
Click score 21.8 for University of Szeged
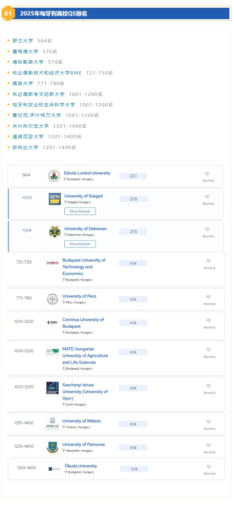point(133,199)
